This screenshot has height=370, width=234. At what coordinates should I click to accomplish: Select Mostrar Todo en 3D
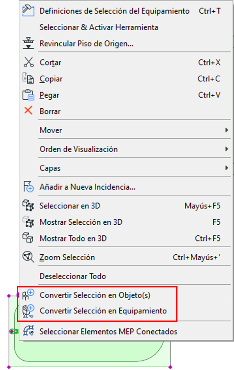pyautogui.click(x=73, y=238)
